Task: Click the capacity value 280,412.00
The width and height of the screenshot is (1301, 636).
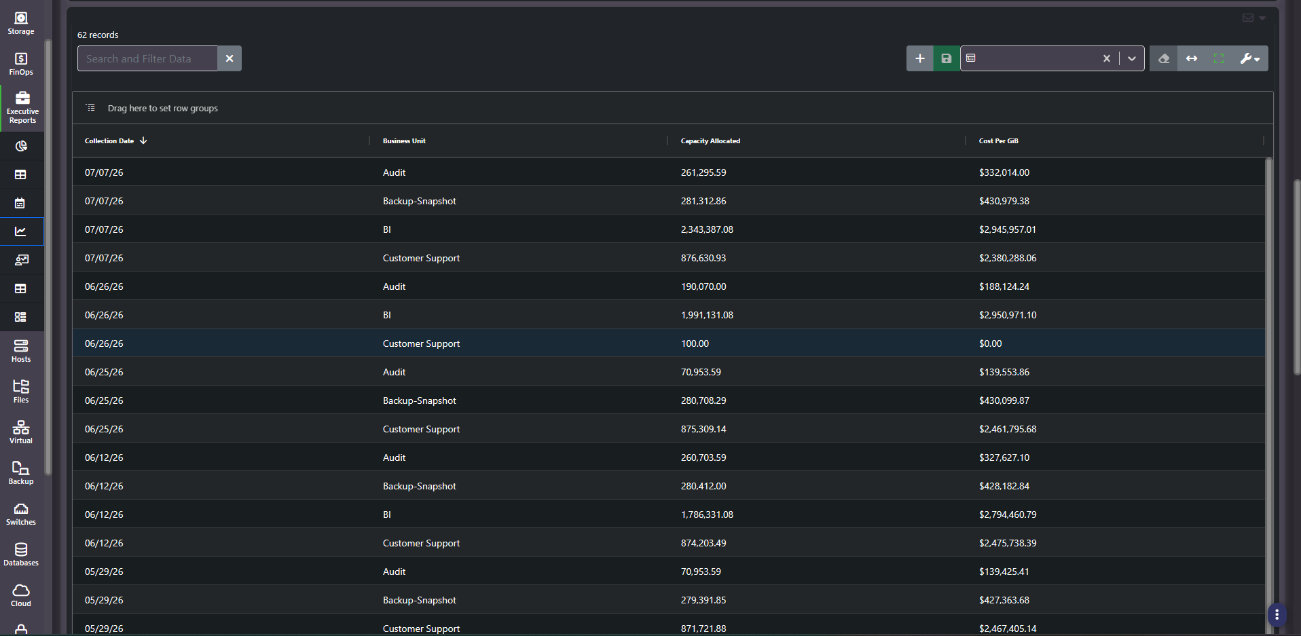Action: click(703, 486)
